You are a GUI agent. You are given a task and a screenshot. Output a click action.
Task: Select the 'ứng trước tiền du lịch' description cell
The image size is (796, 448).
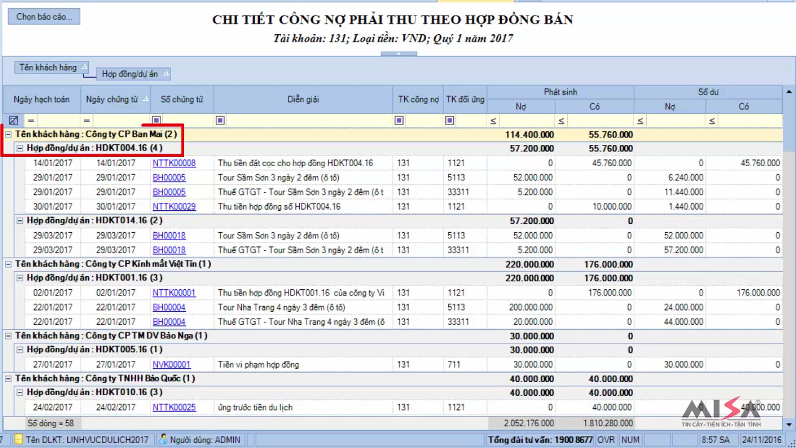(303, 407)
